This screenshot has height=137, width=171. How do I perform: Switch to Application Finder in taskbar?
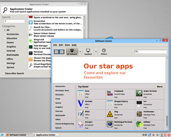click(46, 135)
